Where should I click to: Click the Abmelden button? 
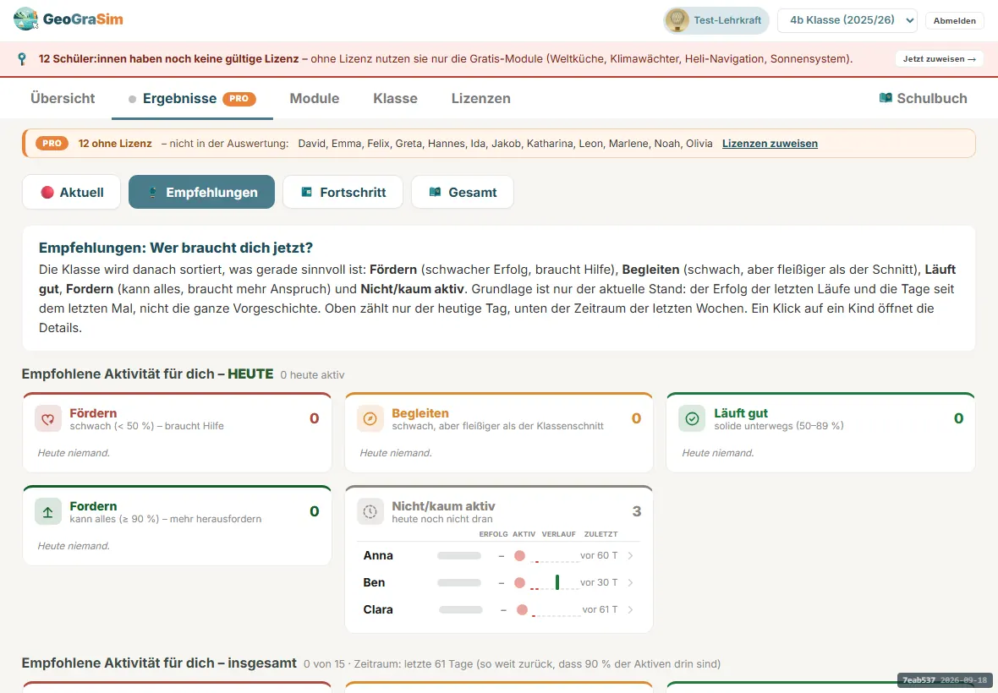click(x=954, y=20)
